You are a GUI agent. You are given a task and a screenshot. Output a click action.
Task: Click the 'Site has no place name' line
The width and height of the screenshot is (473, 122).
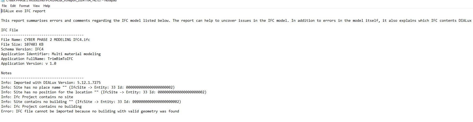(x=88, y=87)
